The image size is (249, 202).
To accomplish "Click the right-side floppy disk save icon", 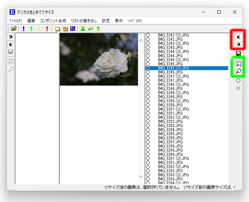I will (238, 54).
